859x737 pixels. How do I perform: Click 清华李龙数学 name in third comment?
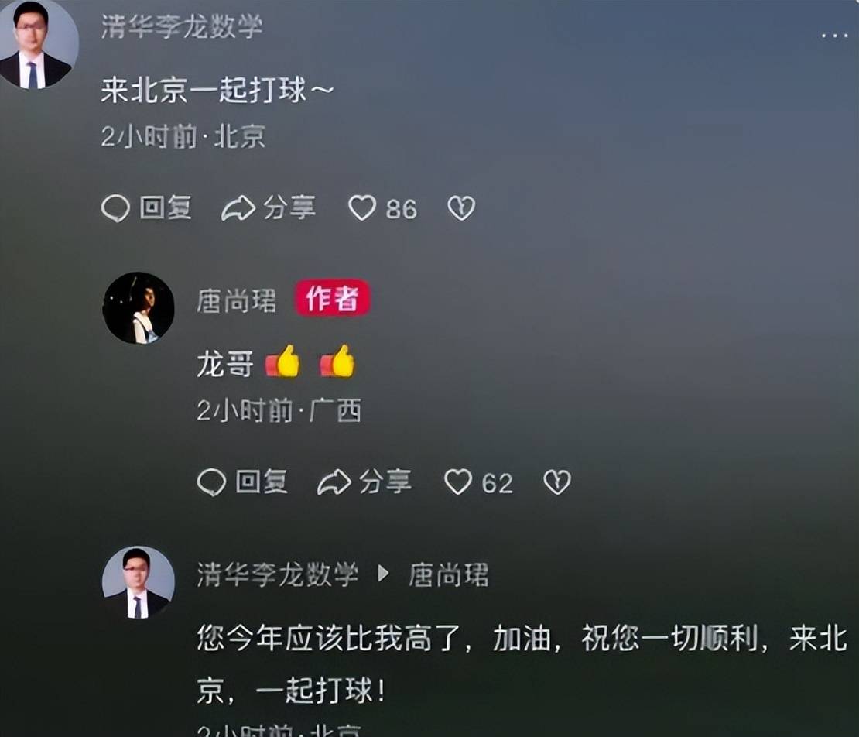278,574
